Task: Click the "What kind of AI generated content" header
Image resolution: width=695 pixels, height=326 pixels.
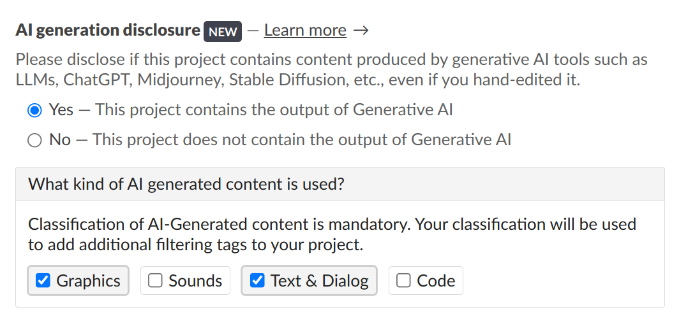Action: tap(186, 185)
